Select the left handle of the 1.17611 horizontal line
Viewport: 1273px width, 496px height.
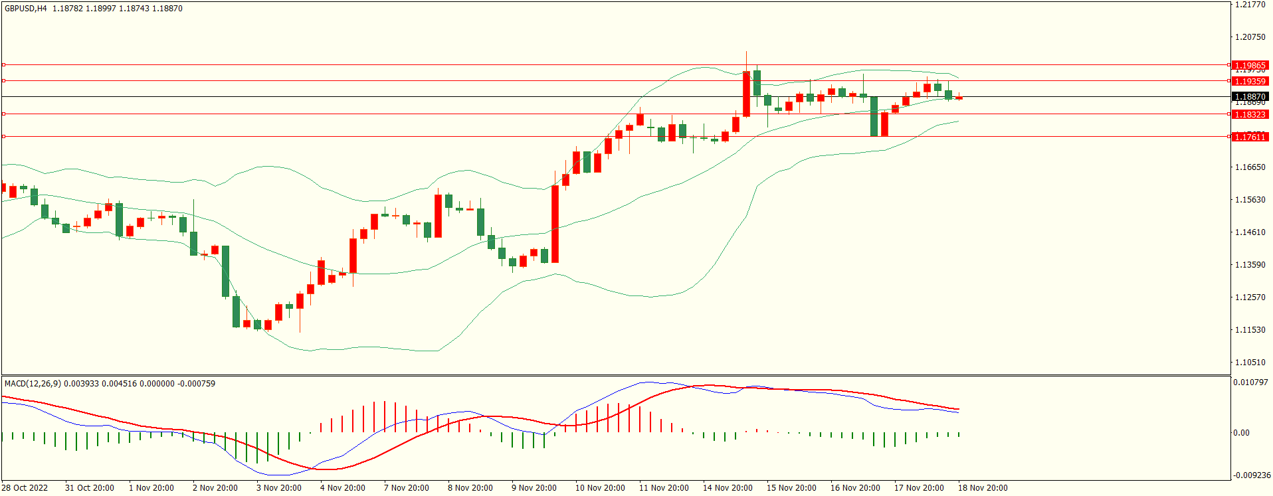click(3, 137)
